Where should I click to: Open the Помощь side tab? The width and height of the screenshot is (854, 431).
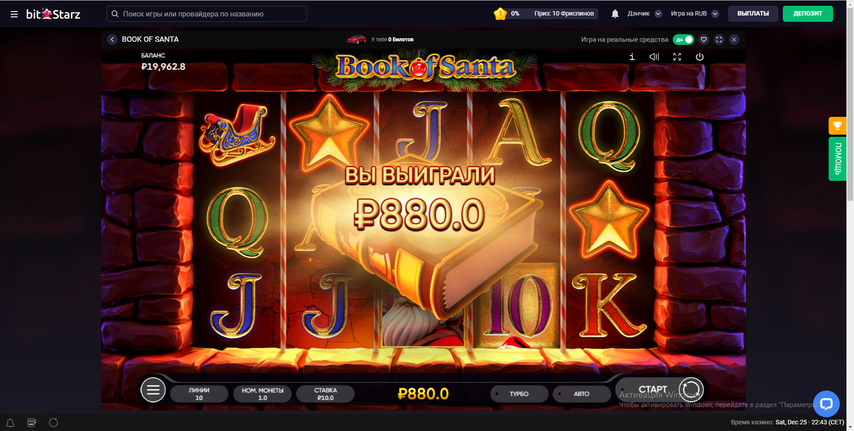click(x=837, y=159)
